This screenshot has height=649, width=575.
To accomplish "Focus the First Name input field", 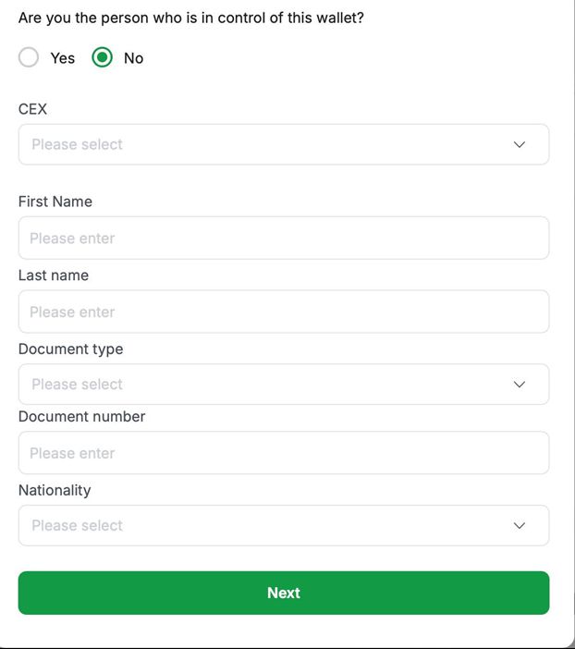I will pos(283,238).
